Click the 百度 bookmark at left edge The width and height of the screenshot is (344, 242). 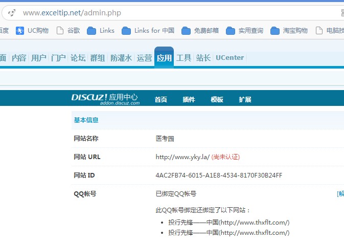click(4, 31)
